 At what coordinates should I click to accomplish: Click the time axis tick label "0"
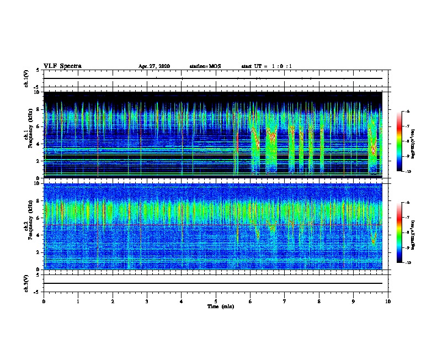(44, 302)
